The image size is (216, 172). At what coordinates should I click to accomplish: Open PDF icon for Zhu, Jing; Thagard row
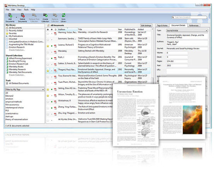(x=55, y=114)
